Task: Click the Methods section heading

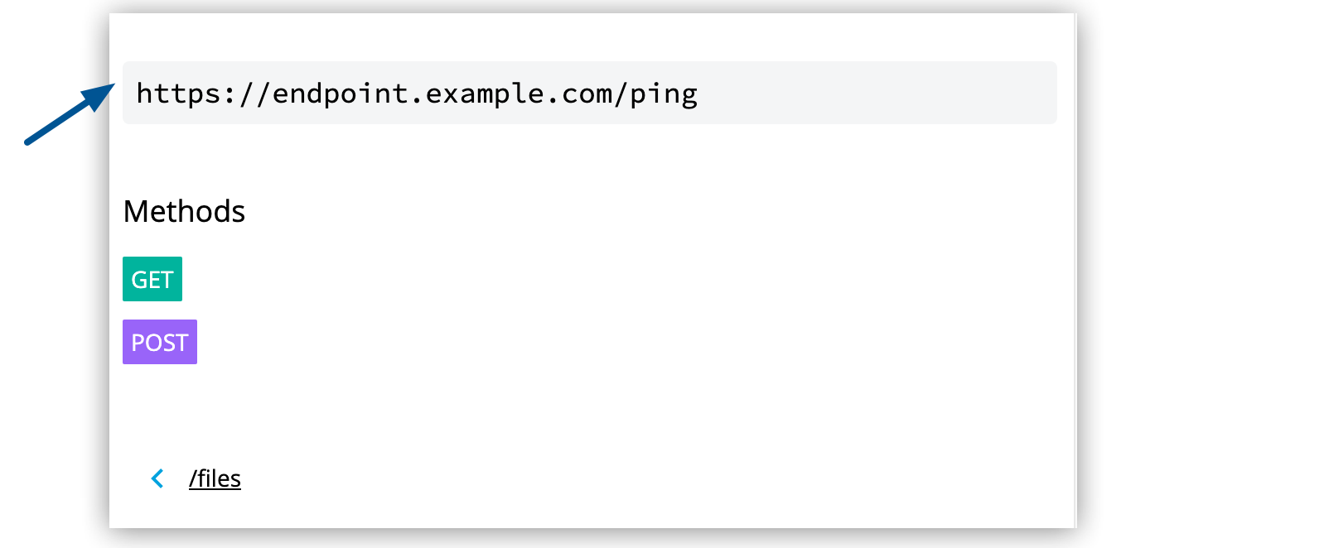Action: [184, 211]
